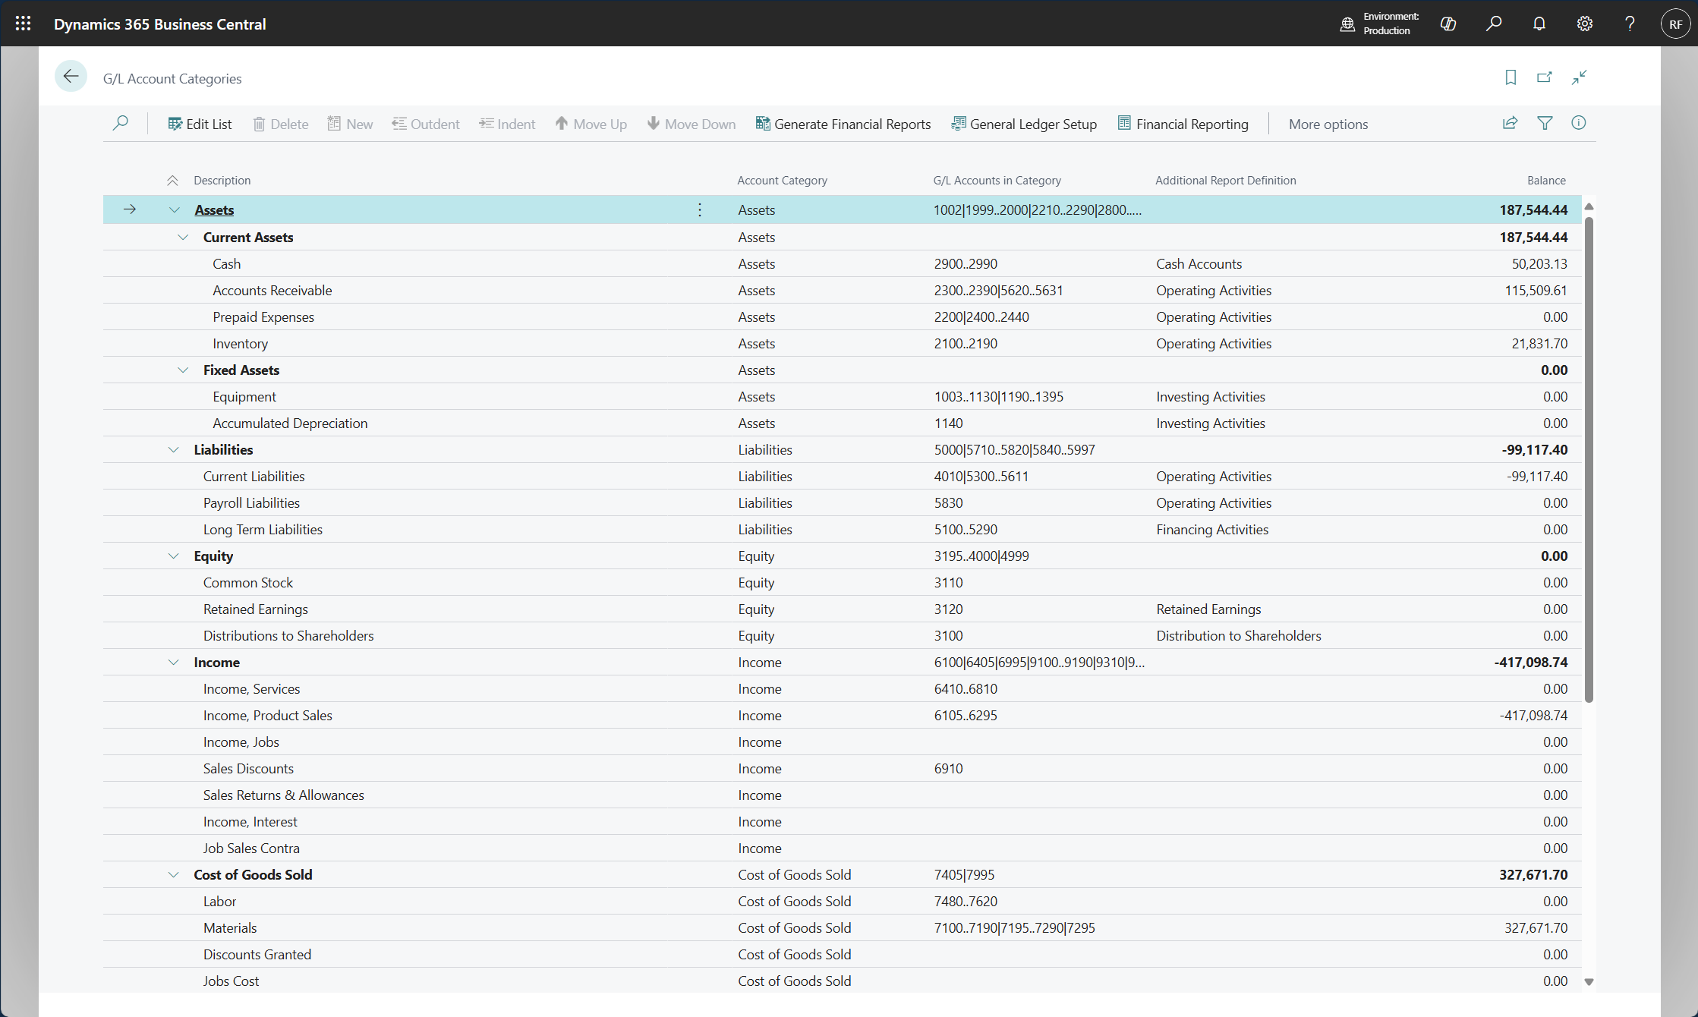Sort by the Description column header

click(222, 181)
